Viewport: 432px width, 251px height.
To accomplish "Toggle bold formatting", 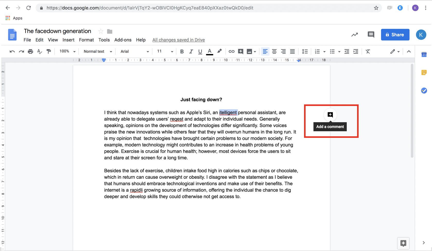I will (182, 51).
